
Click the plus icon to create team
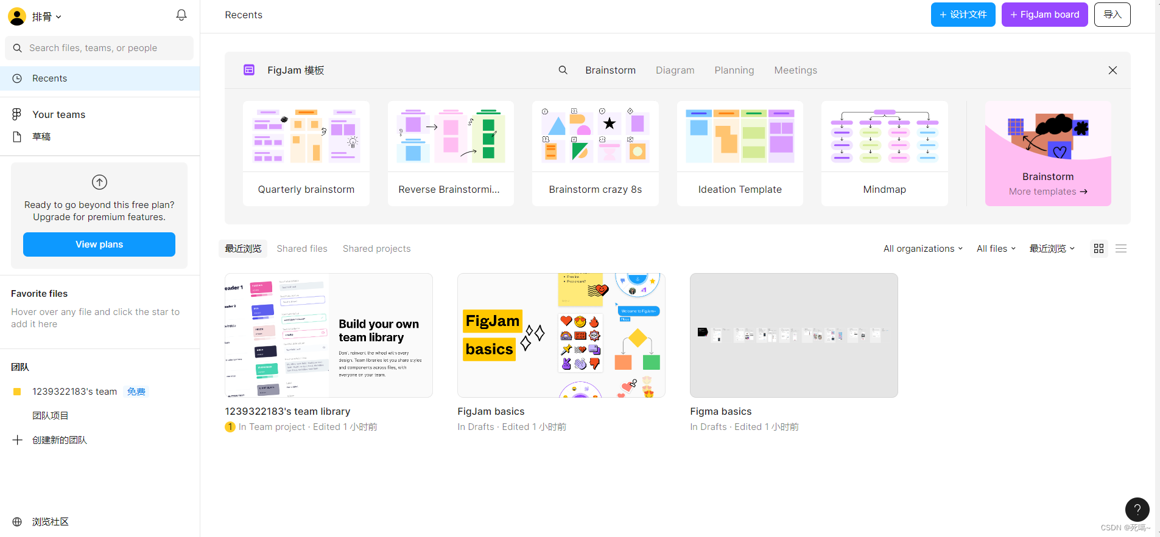tap(18, 440)
